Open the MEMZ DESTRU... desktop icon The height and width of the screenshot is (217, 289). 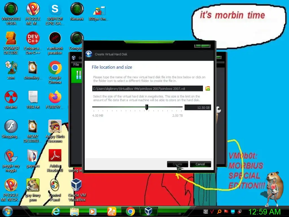(33, 131)
